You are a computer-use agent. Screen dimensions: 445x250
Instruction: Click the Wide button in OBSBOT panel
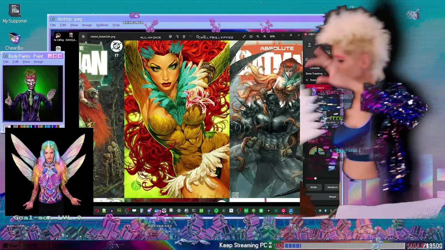click(x=314, y=187)
